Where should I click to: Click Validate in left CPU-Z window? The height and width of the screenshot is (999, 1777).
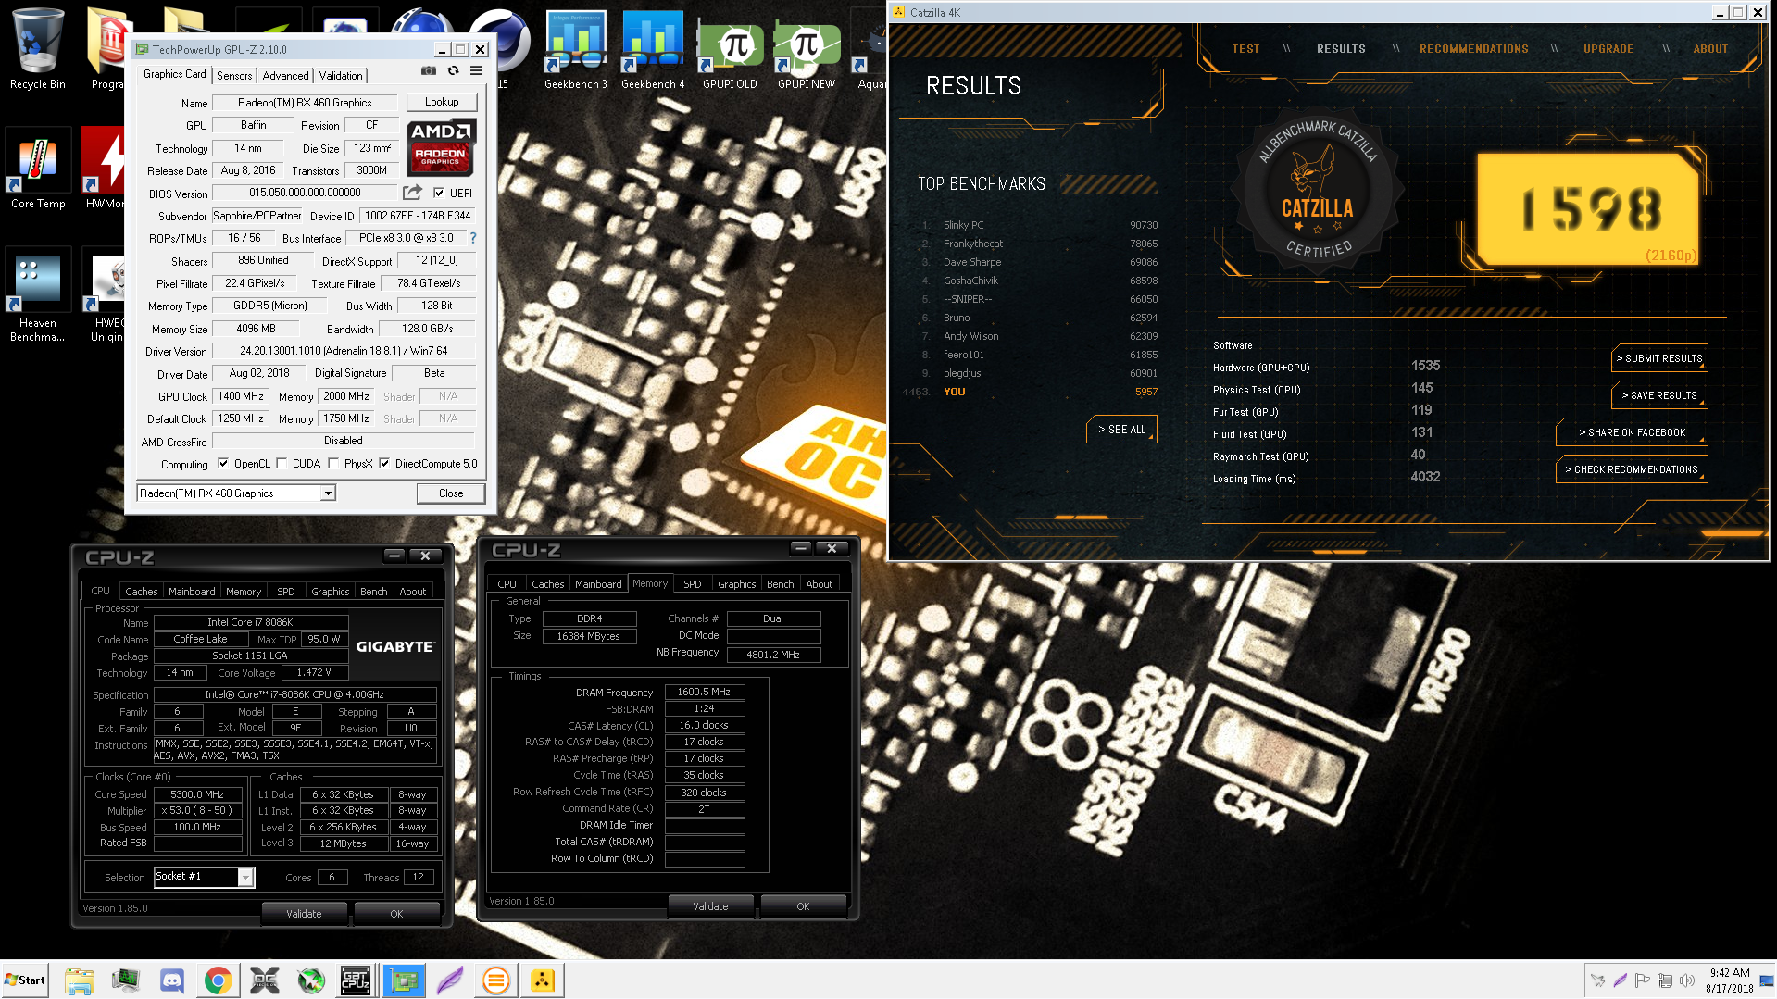click(304, 914)
